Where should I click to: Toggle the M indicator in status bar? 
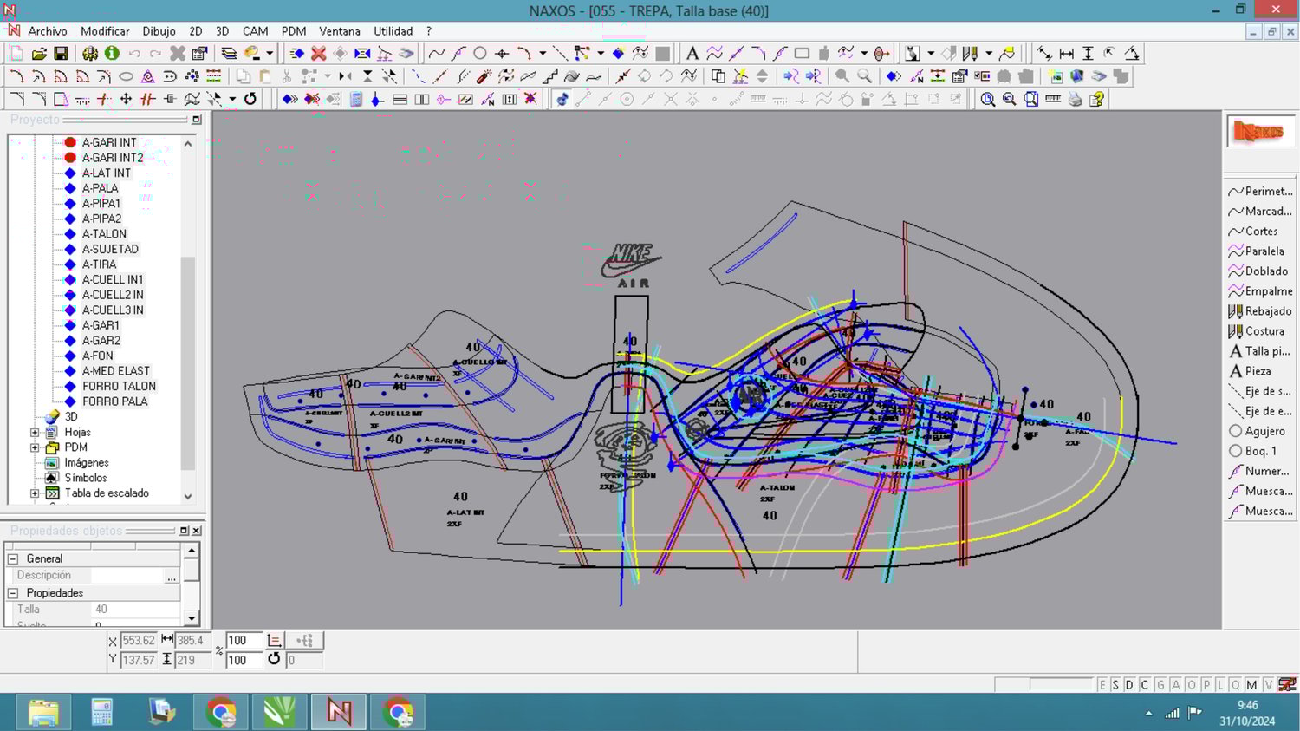tap(1251, 685)
